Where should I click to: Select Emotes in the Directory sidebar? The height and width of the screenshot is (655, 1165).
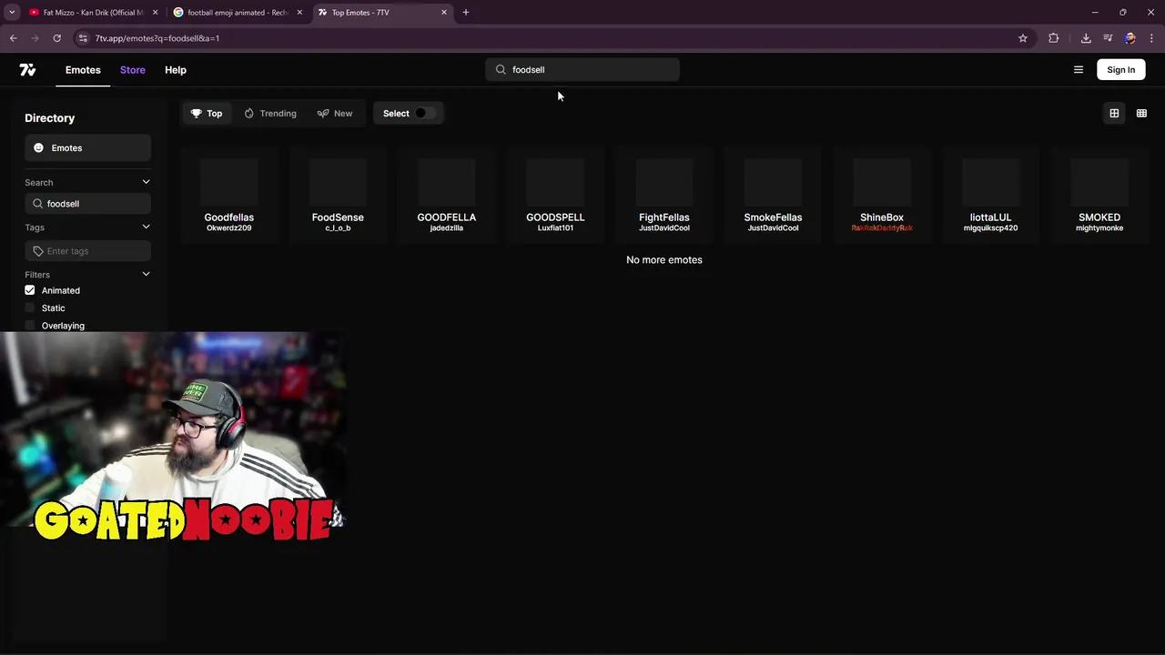87,148
